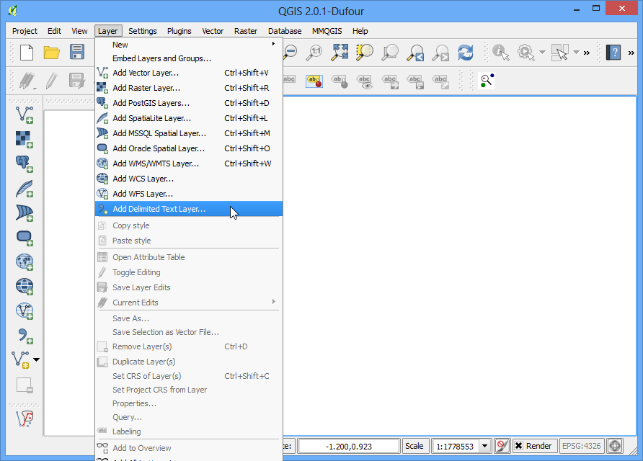Expand the toolbar overflow chevrons near selection tool

click(587, 53)
